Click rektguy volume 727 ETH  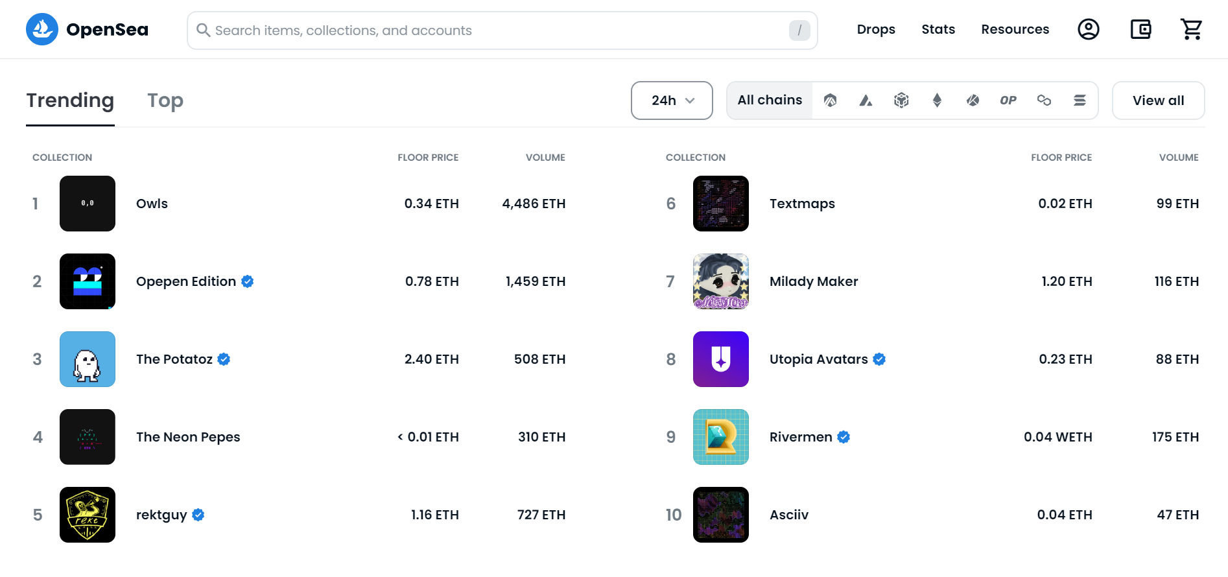point(541,515)
